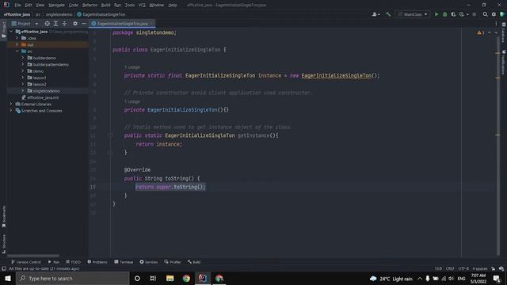Open profiler run options dropdown arrow
507x285 pixels.
point(467,14)
